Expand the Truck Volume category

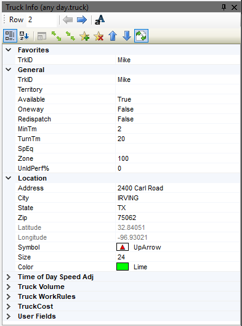pyautogui.click(x=9, y=287)
